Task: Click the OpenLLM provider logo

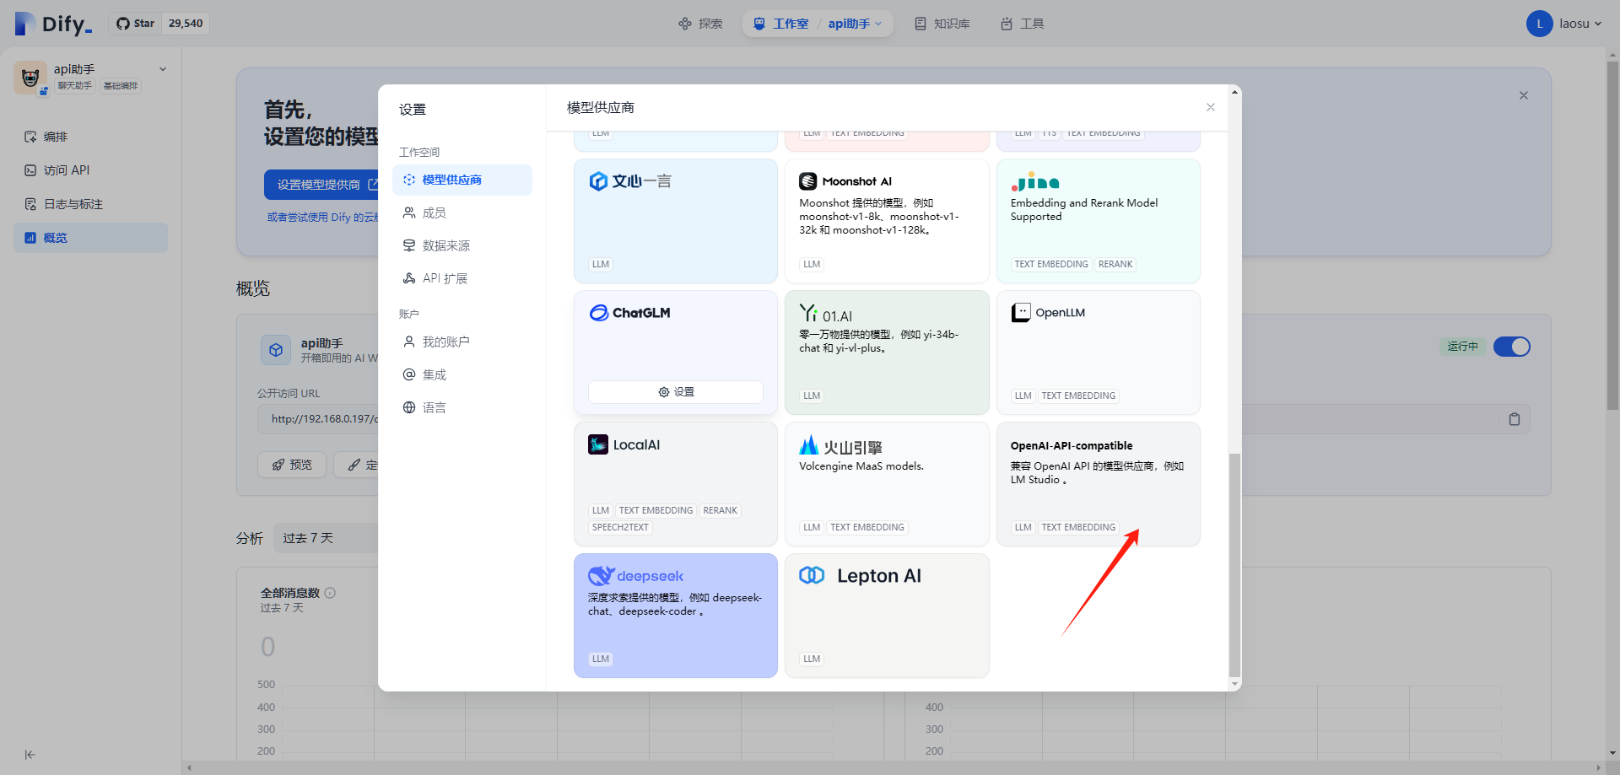Action: click(x=1049, y=313)
